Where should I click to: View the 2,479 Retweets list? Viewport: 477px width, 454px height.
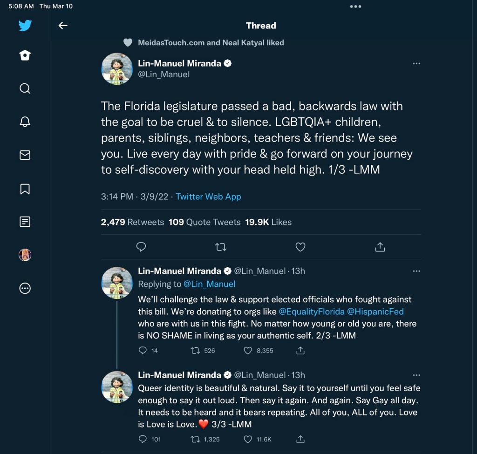132,222
